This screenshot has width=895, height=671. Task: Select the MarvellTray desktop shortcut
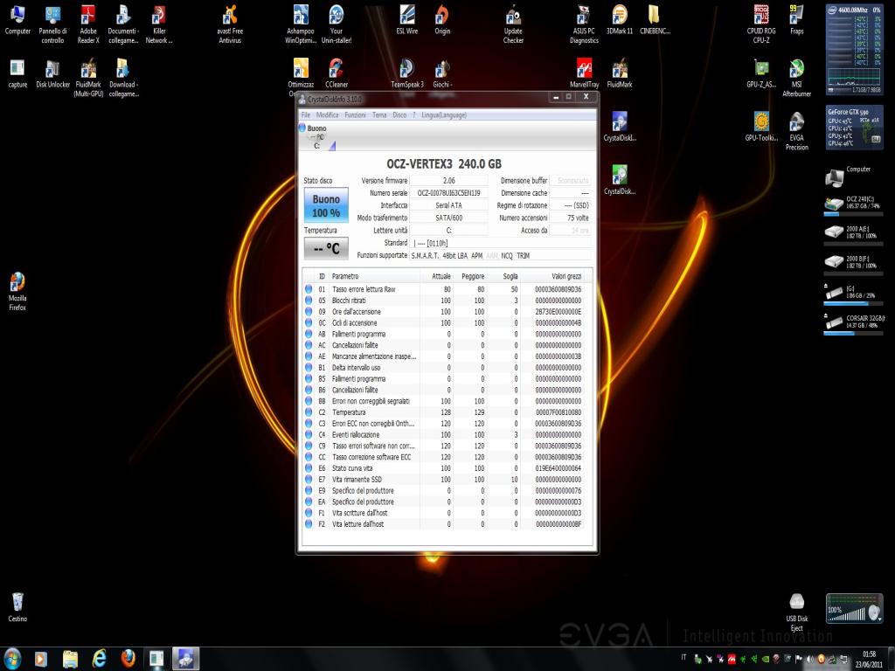[584, 73]
